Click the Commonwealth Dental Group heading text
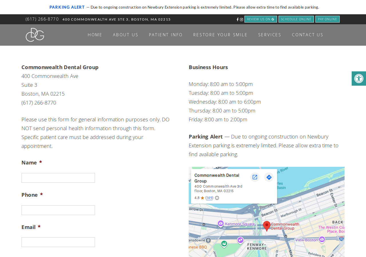Screen dimensions: 366x257 [60, 67]
